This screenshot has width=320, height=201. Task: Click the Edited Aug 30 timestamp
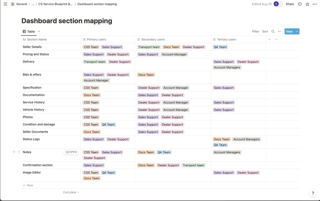tap(262, 4)
